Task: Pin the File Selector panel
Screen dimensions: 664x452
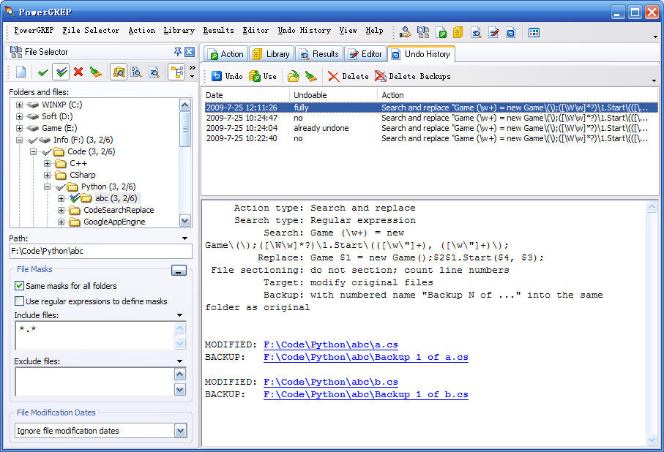Action: (178, 52)
